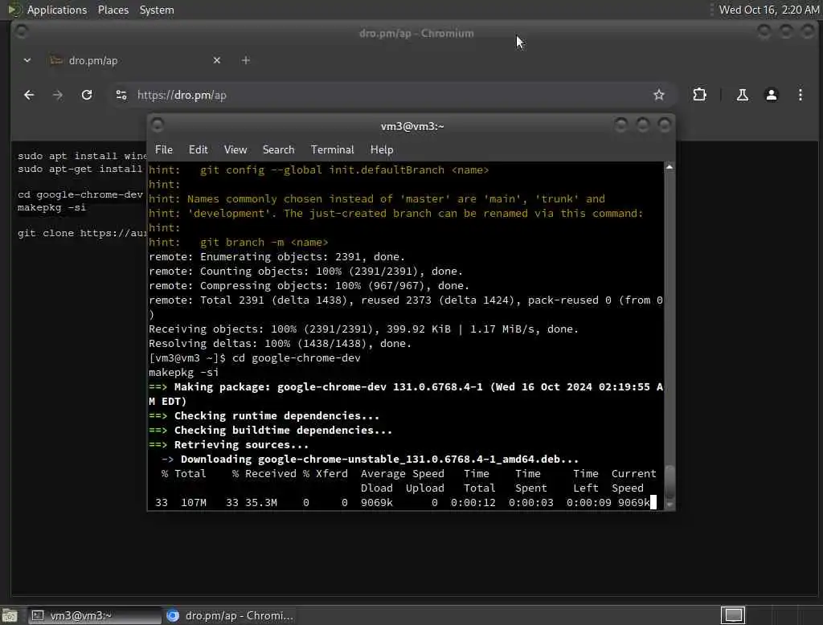Open the Terminal menu in the terminal
Image resolution: width=823 pixels, height=625 pixels.
(332, 149)
